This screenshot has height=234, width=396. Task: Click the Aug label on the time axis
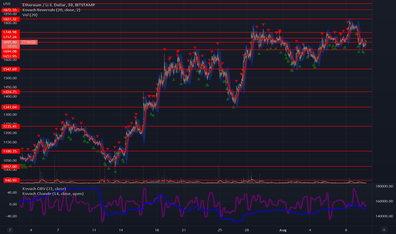[283, 230]
